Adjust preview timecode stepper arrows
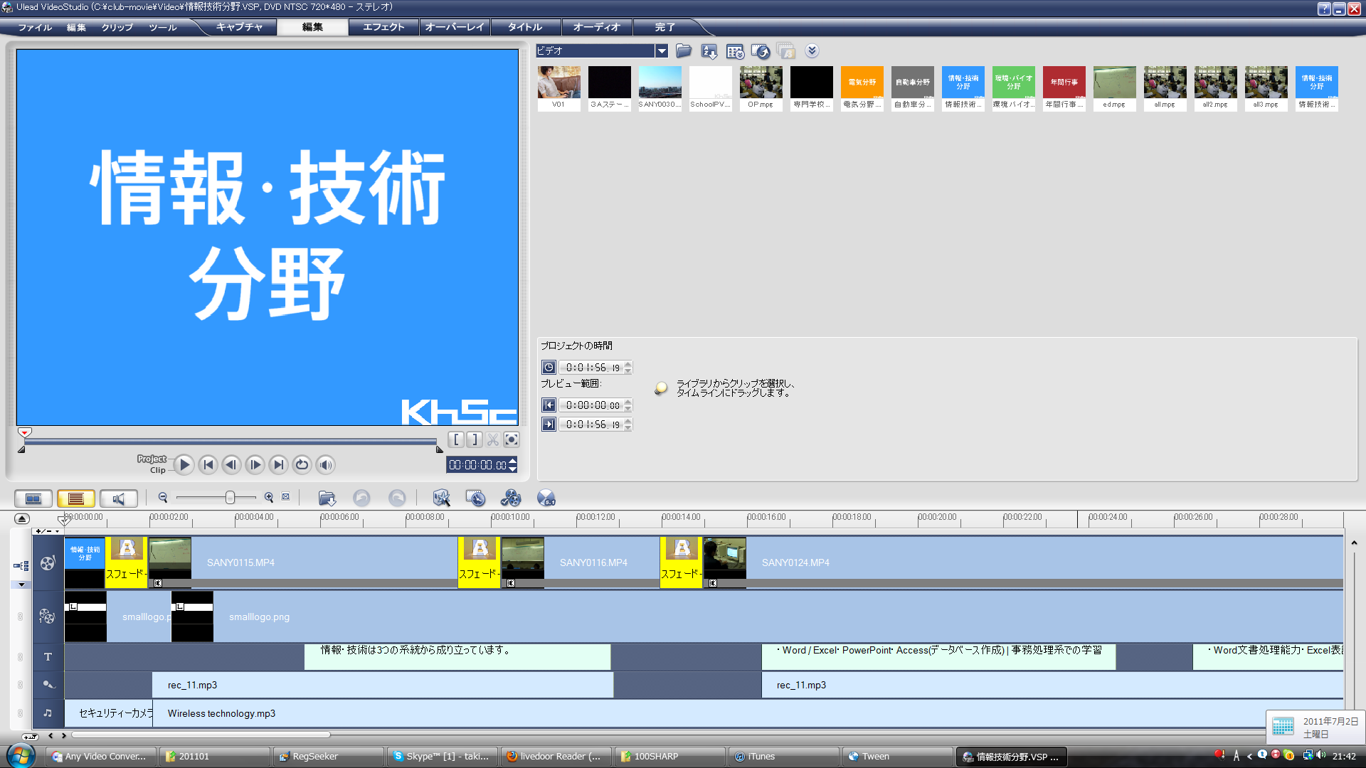The width and height of the screenshot is (1366, 768). (512, 464)
